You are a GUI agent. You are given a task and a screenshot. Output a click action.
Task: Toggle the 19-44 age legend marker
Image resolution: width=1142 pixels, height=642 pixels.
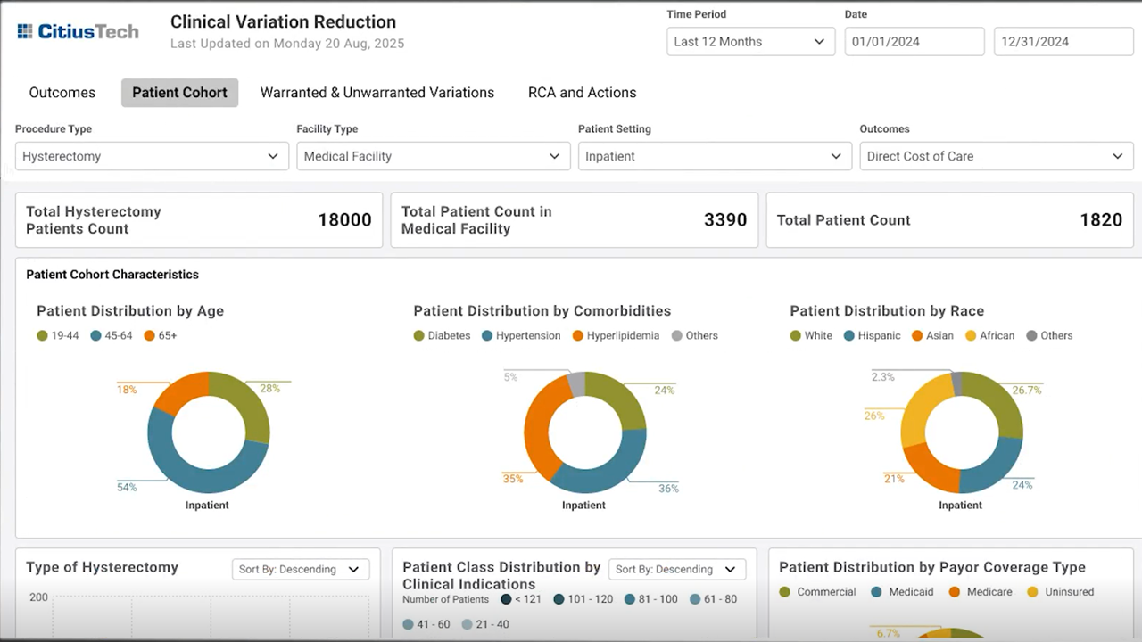[42, 336]
